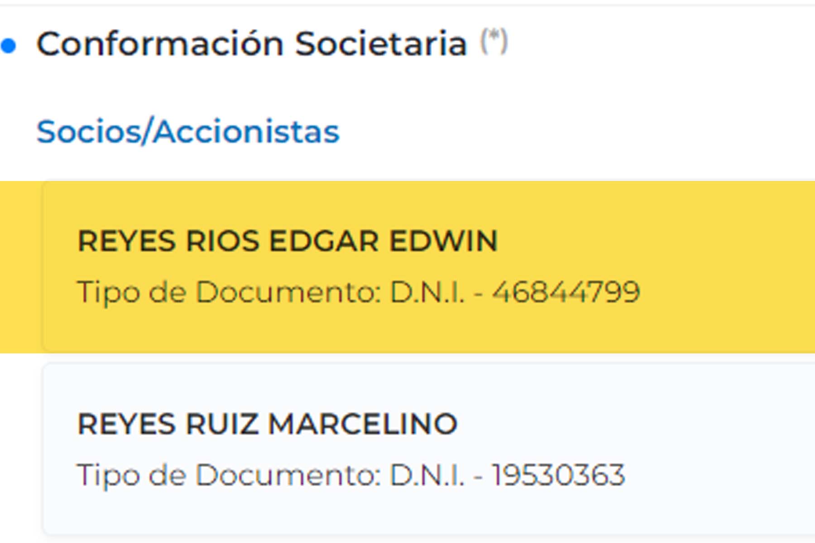Image resolution: width=815 pixels, height=543 pixels.
Task: Click D.N.I. text beside 19530363
Action: pos(427,476)
